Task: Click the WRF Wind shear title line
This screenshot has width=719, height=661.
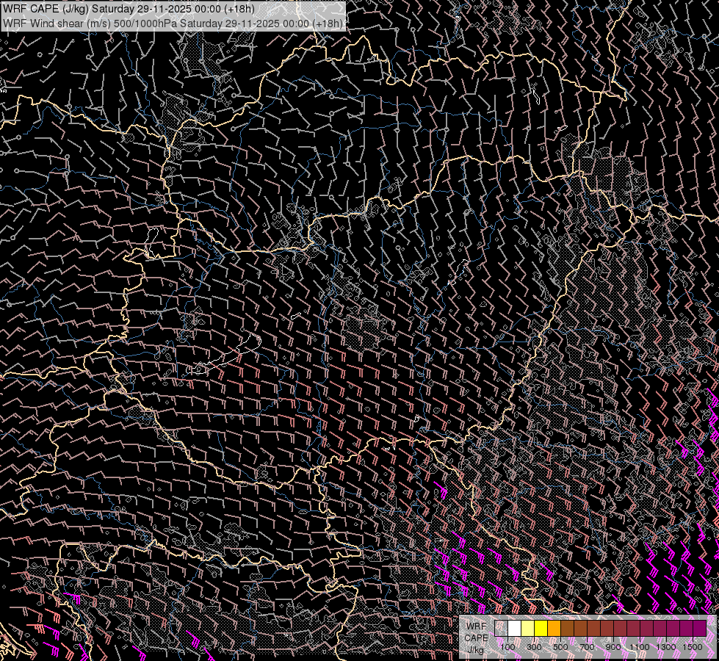Action: tap(173, 23)
